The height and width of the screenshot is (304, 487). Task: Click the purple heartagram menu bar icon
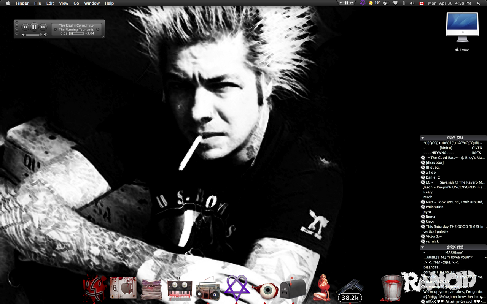point(363,3)
